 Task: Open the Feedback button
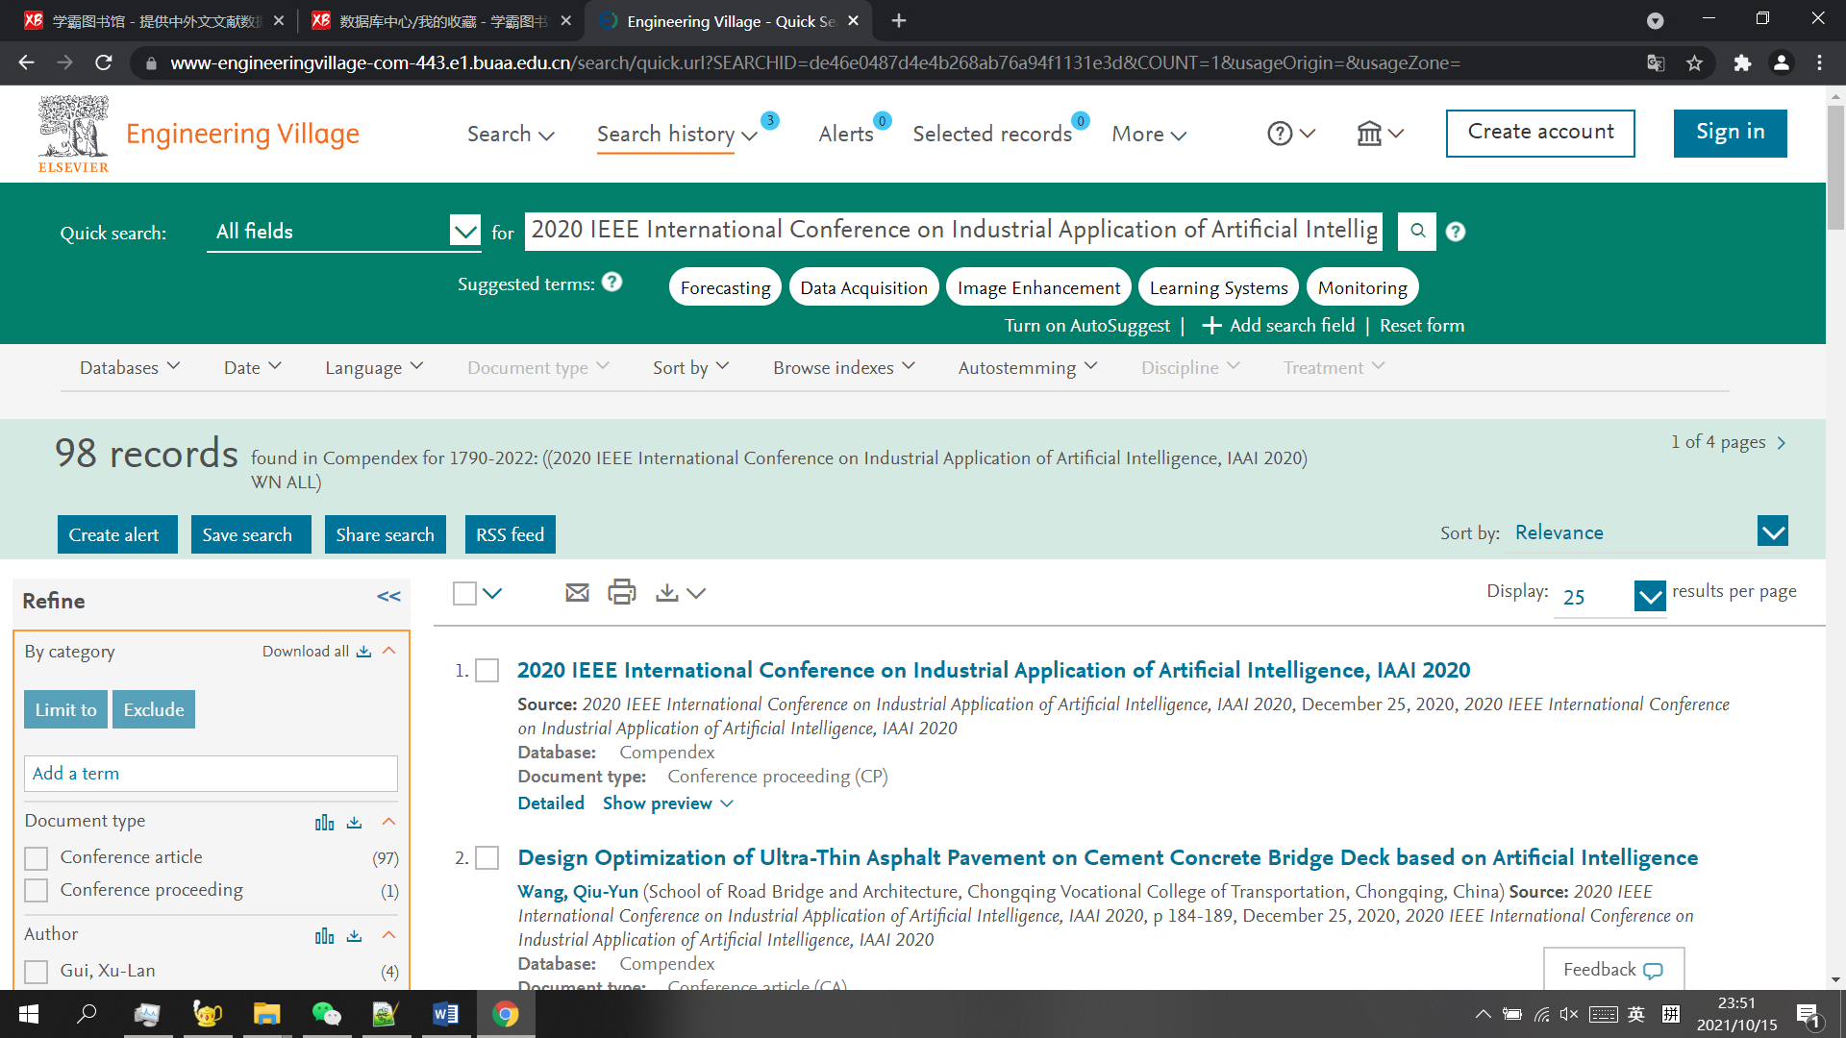(1613, 970)
